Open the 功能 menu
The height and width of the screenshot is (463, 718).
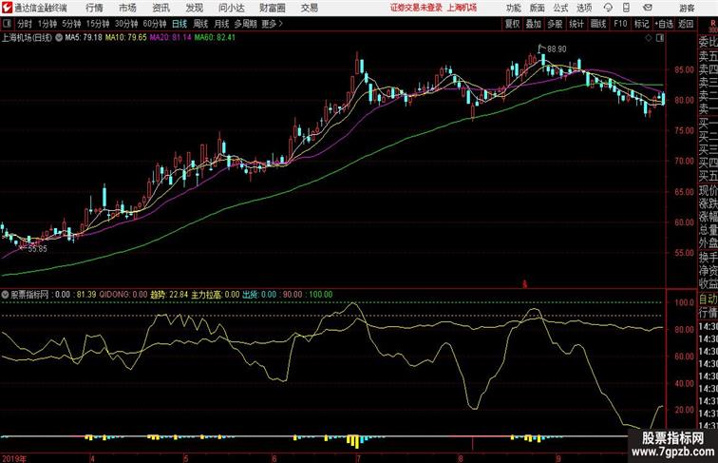pyautogui.click(x=513, y=8)
